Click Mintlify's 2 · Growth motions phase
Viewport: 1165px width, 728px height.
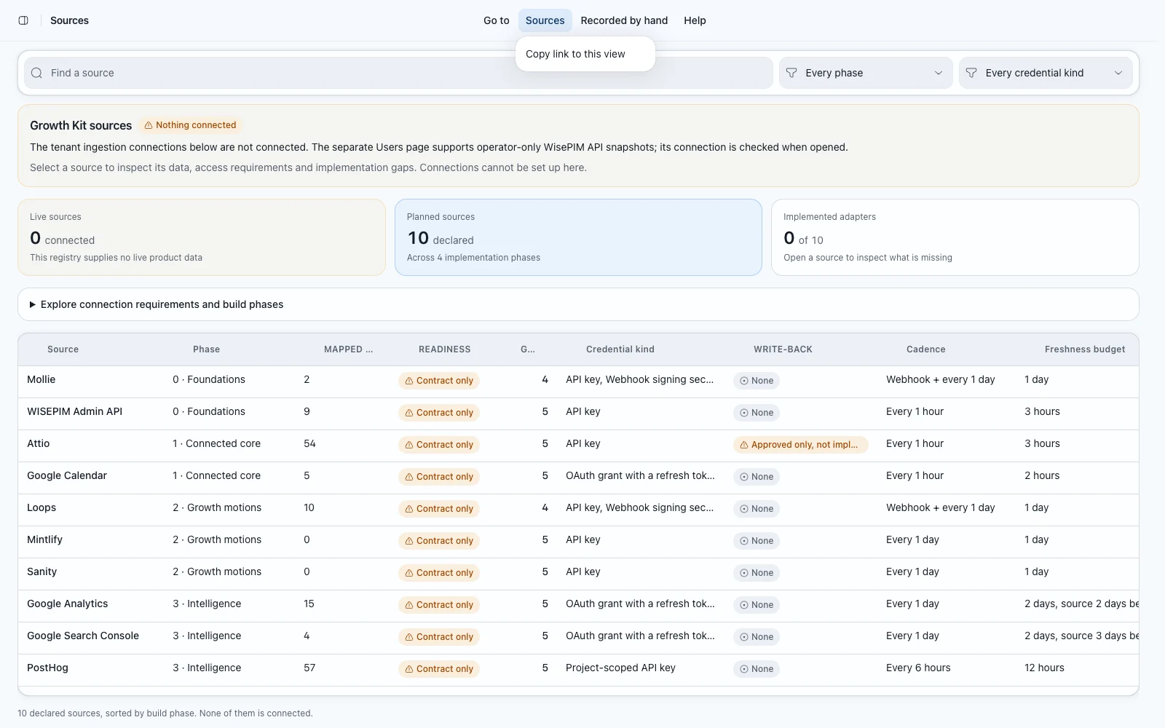[x=217, y=539]
